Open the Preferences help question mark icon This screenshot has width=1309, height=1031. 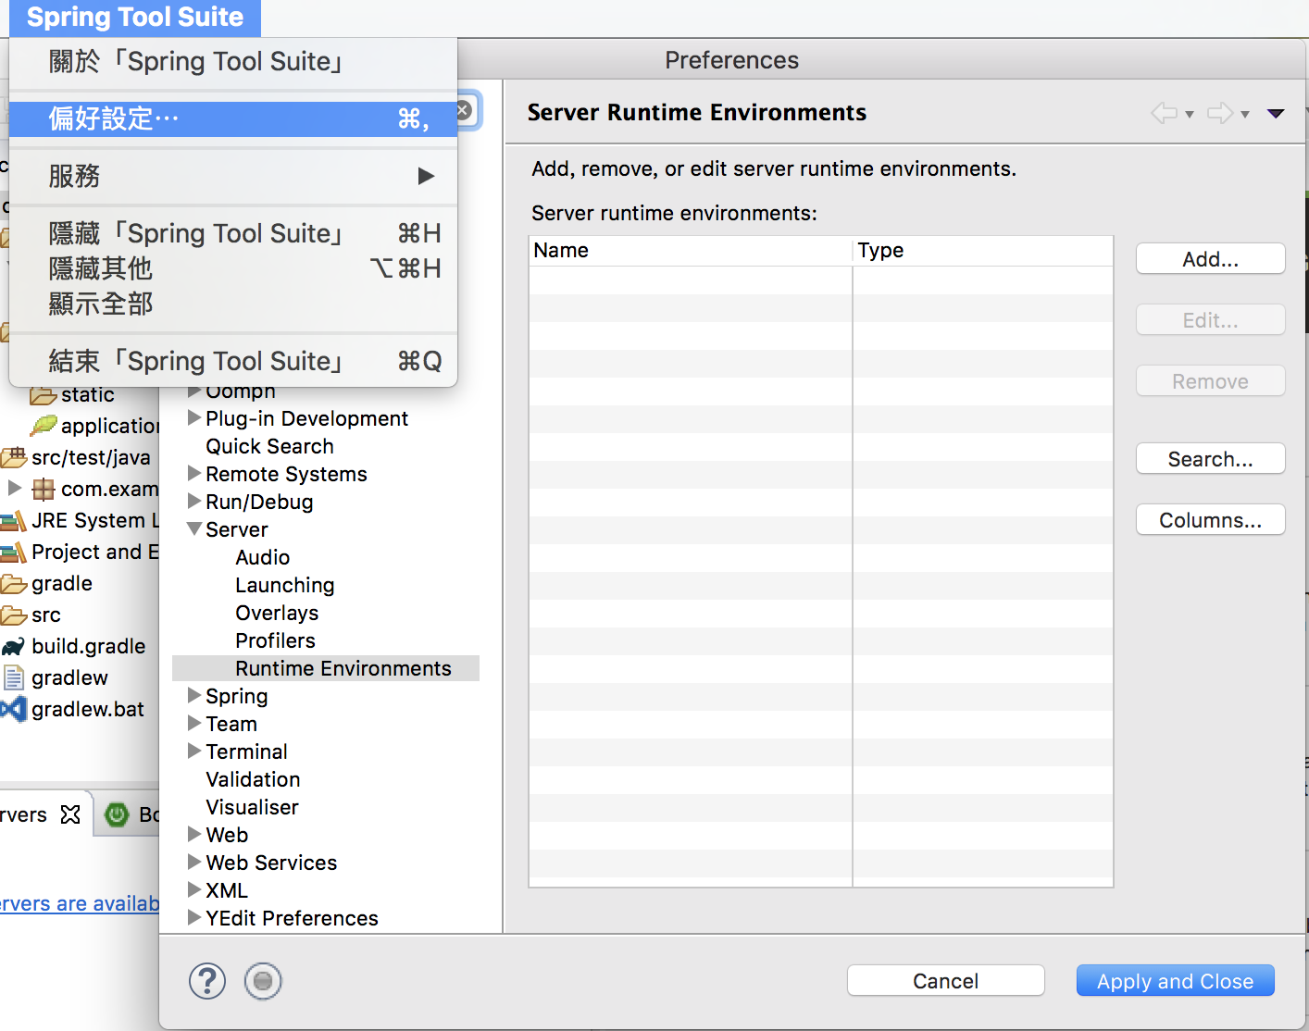point(207,981)
